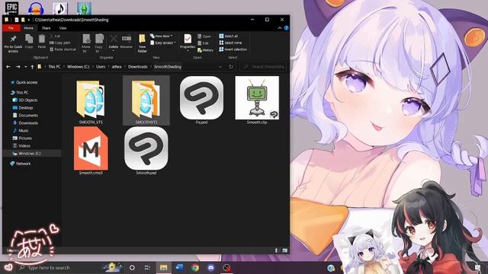Click Select none in the ribbon
Screen dimensions: 488x274
tap(230, 43)
